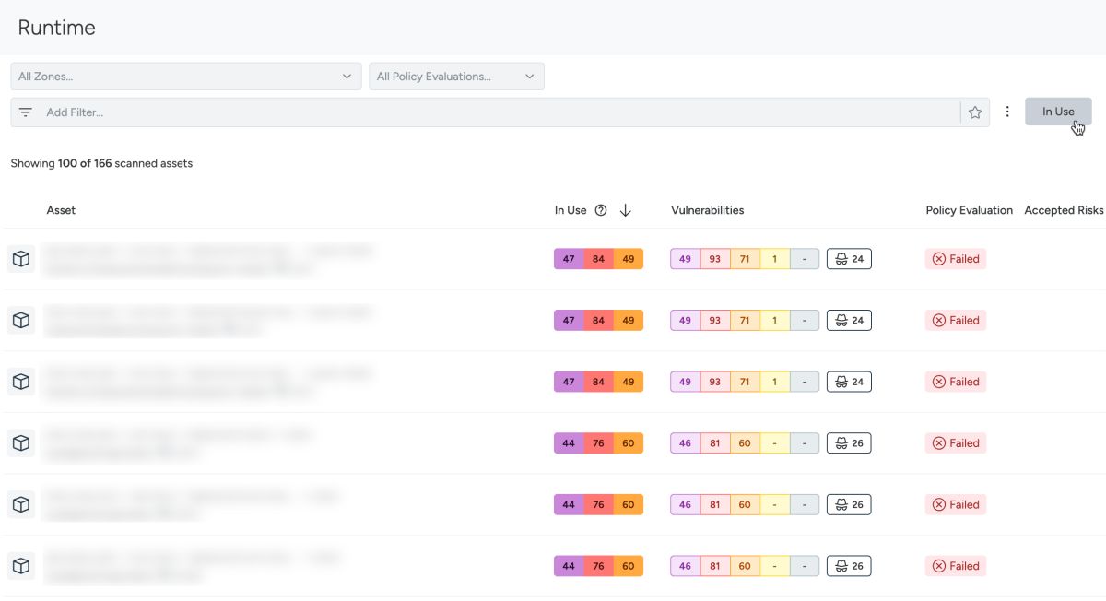Click the Policy Evaluation column header
1106x601 pixels.
pos(970,210)
